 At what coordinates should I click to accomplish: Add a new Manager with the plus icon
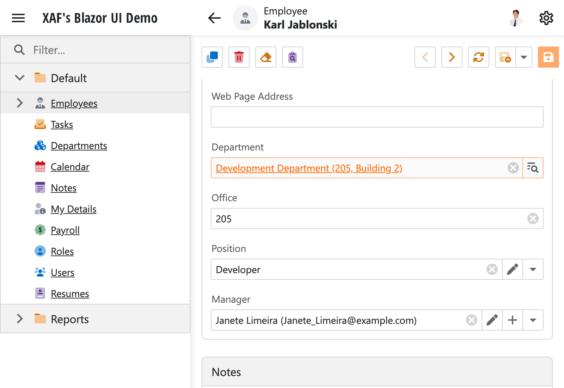click(512, 320)
